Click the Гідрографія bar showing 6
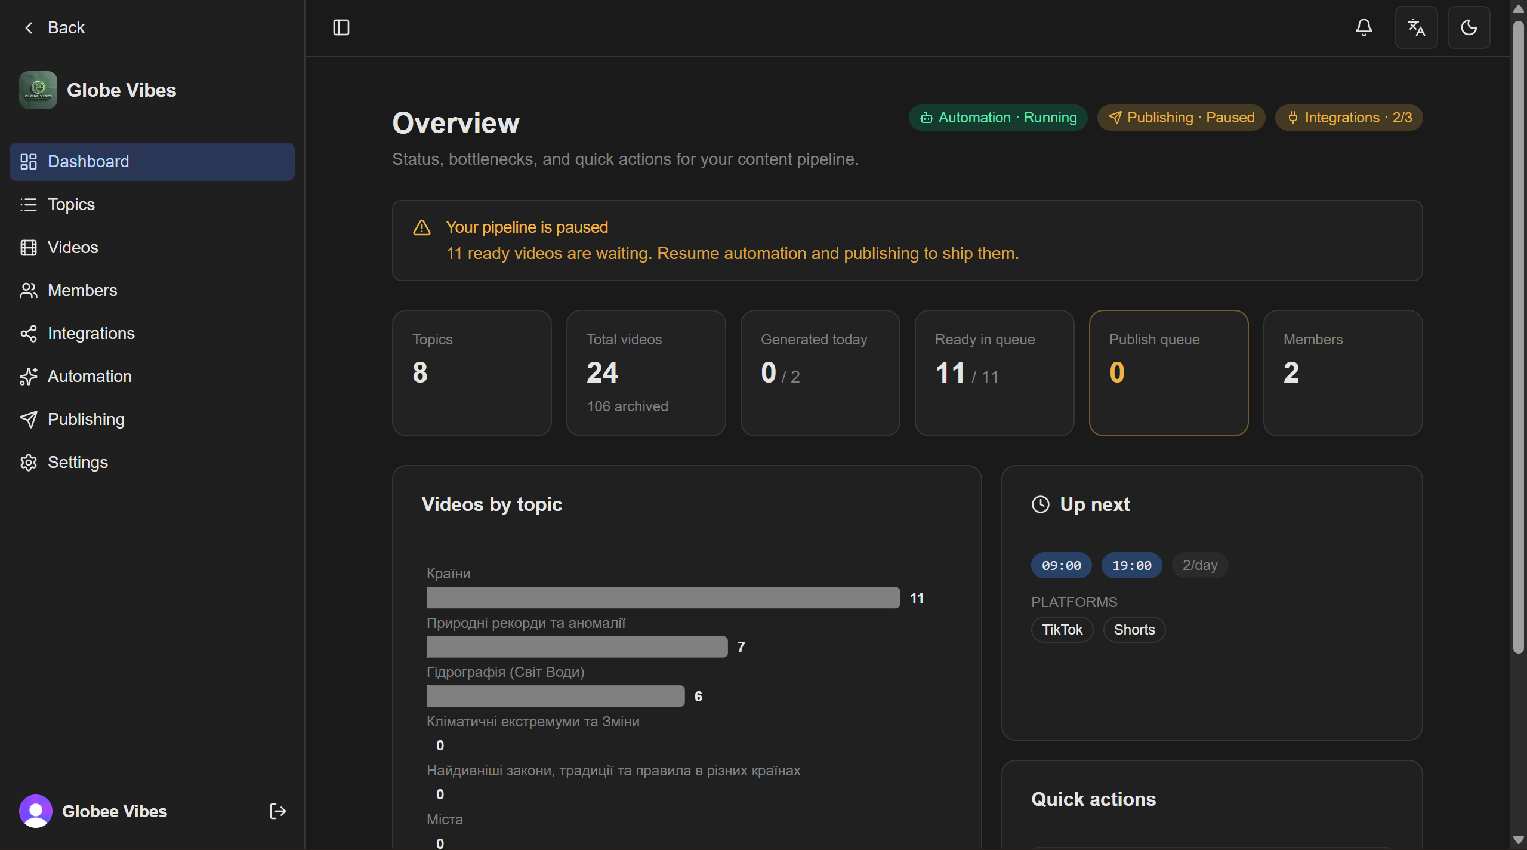Image resolution: width=1527 pixels, height=850 pixels. click(x=556, y=696)
